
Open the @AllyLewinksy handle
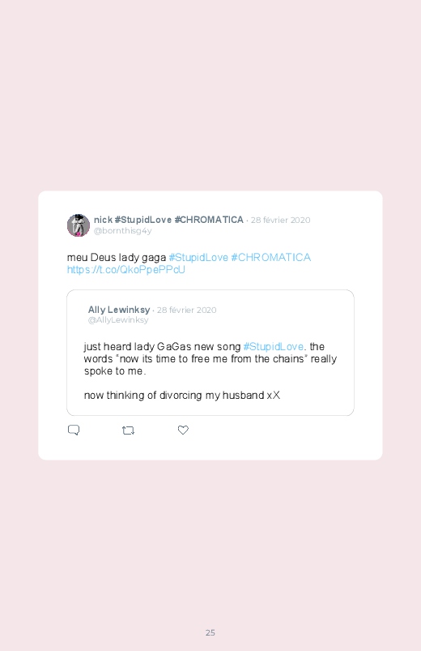[x=118, y=320]
